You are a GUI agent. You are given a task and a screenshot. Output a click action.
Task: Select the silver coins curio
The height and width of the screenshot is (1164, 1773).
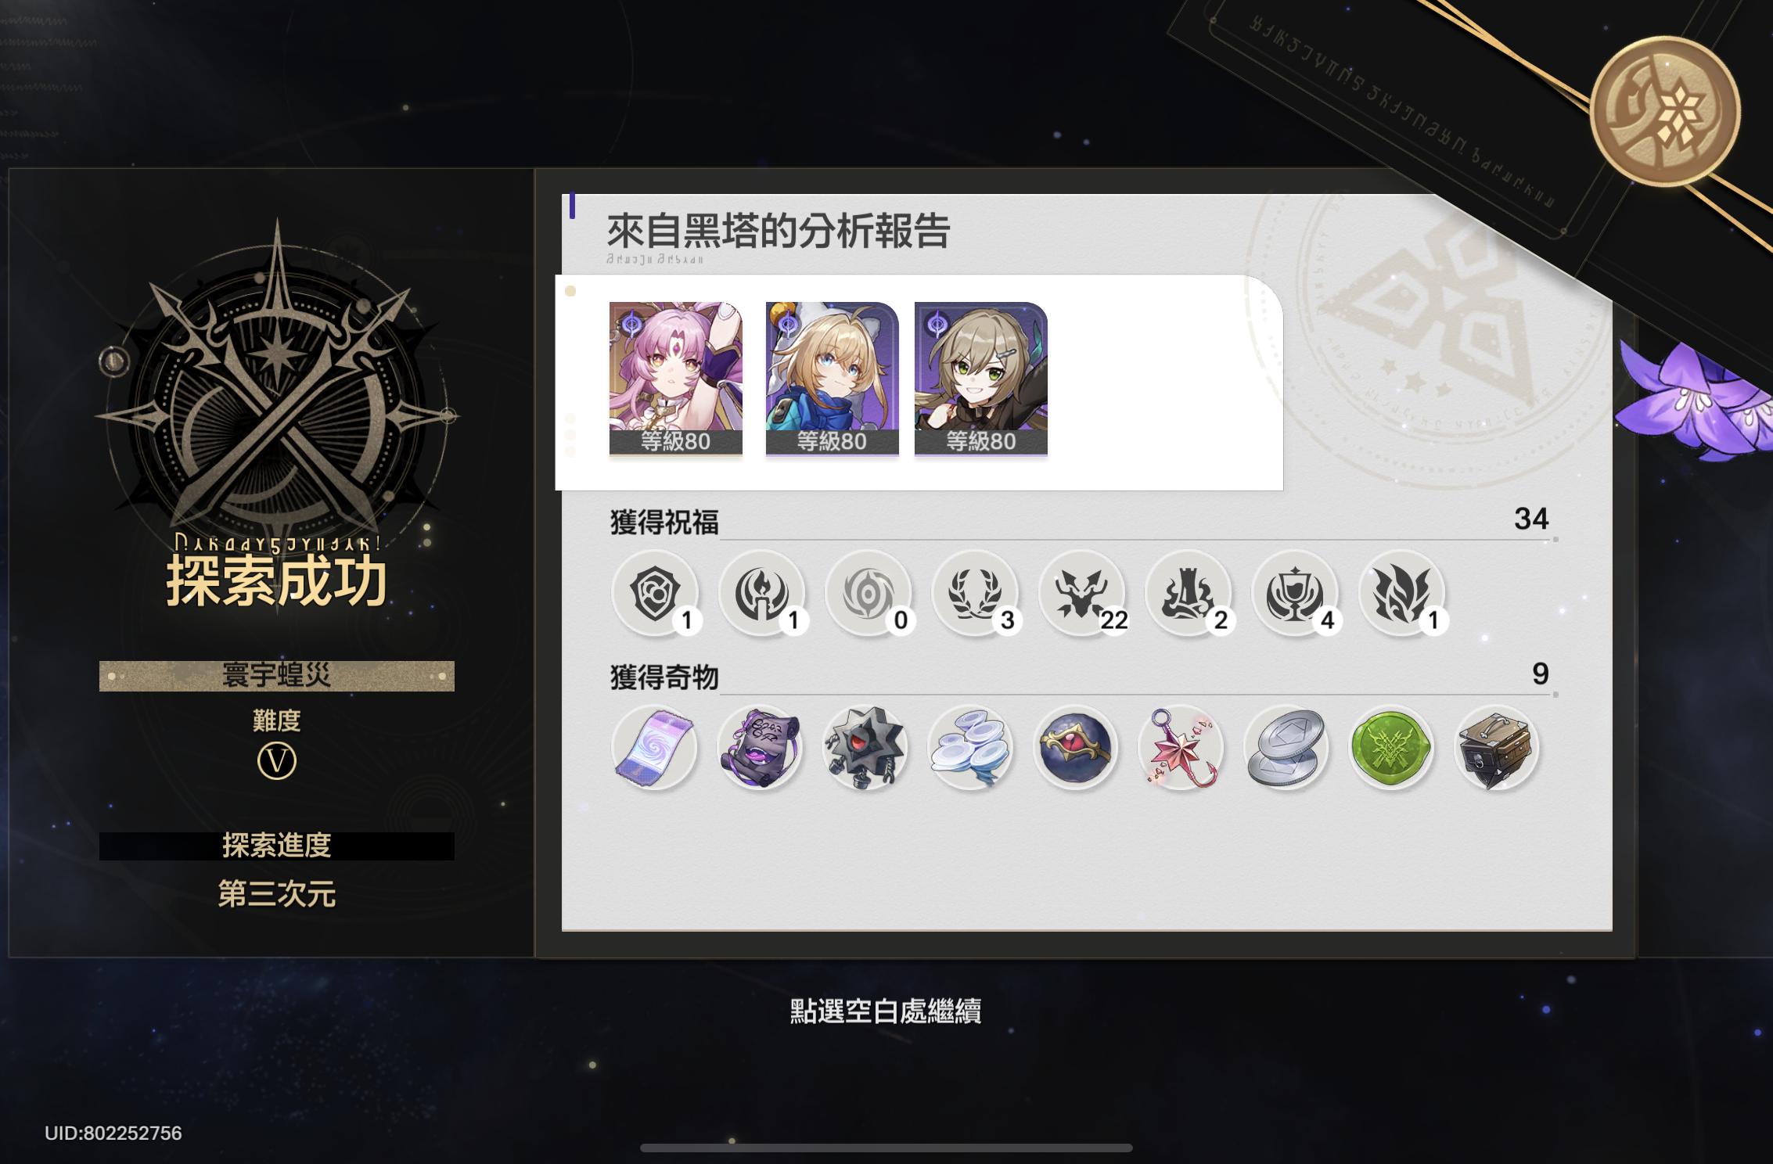pos(1286,748)
